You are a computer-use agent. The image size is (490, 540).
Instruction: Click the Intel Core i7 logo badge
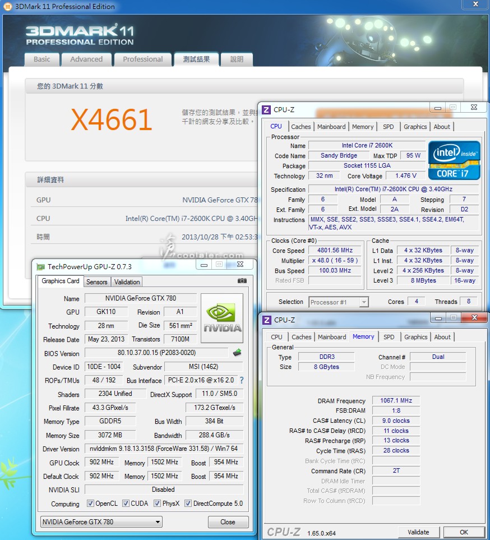coord(454,160)
